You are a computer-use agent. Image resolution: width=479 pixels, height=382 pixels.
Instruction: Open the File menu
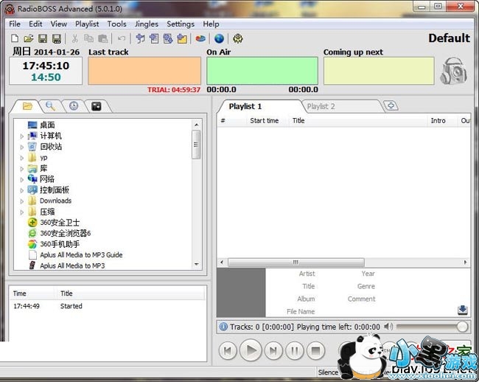pos(15,24)
